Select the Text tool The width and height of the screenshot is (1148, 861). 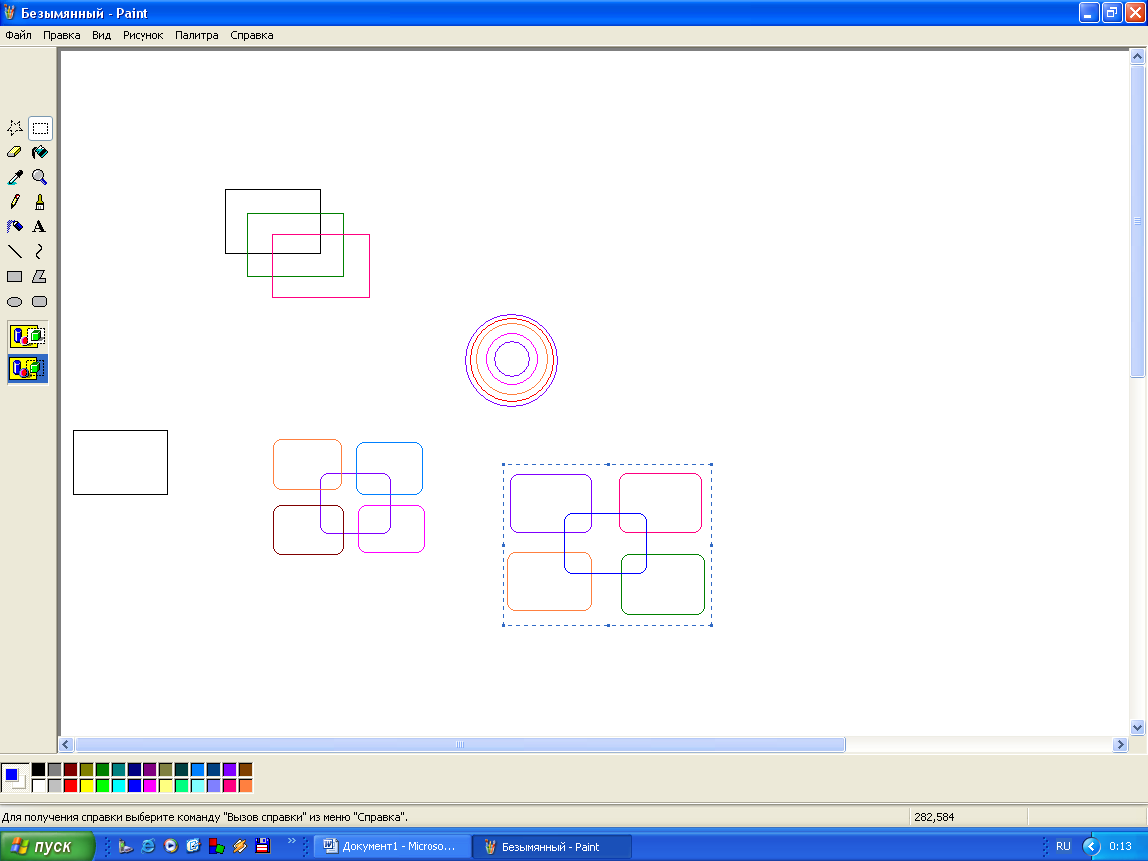pyautogui.click(x=40, y=227)
